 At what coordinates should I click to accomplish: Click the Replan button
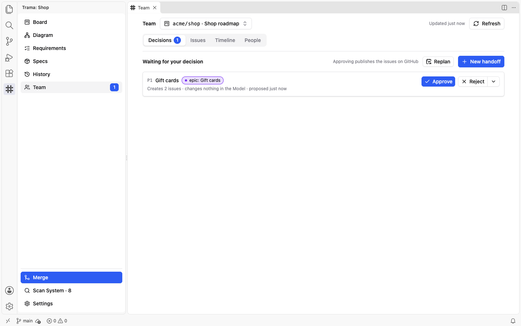(438, 62)
